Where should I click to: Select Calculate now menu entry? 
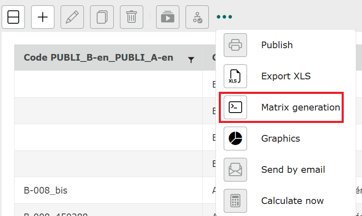point(292,201)
